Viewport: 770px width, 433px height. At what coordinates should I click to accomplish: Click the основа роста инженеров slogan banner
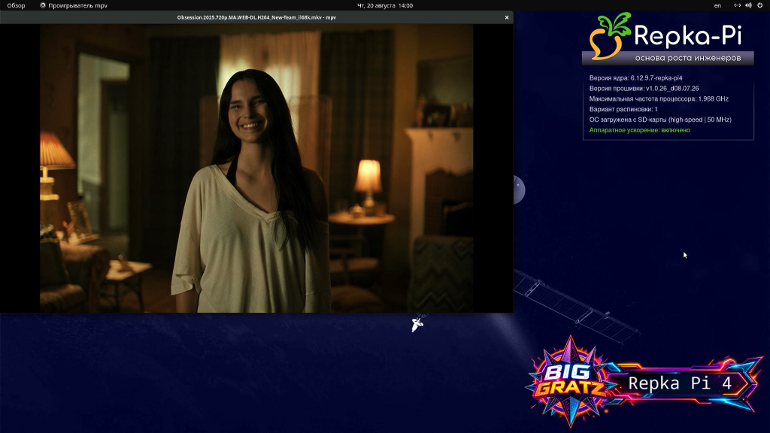(x=668, y=58)
